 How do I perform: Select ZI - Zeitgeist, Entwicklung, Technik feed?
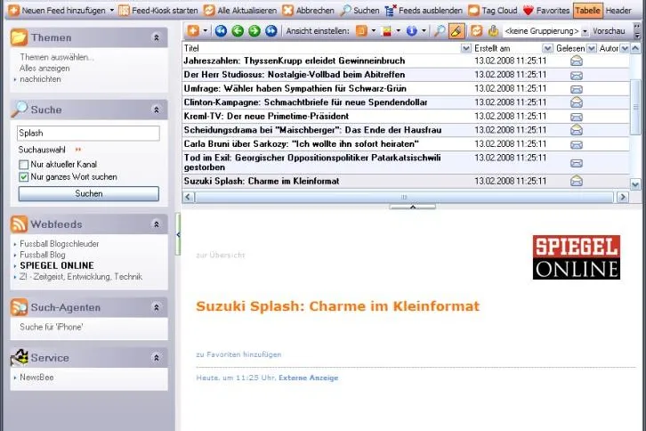click(x=81, y=276)
